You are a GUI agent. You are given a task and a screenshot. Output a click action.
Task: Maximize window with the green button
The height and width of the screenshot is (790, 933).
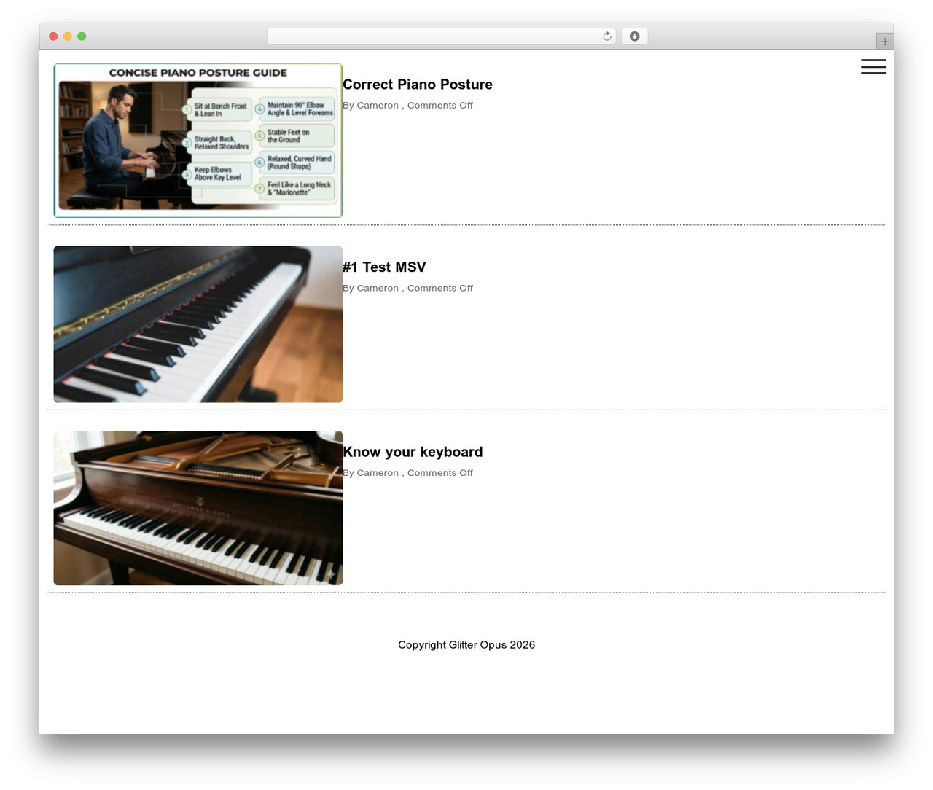tap(82, 36)
